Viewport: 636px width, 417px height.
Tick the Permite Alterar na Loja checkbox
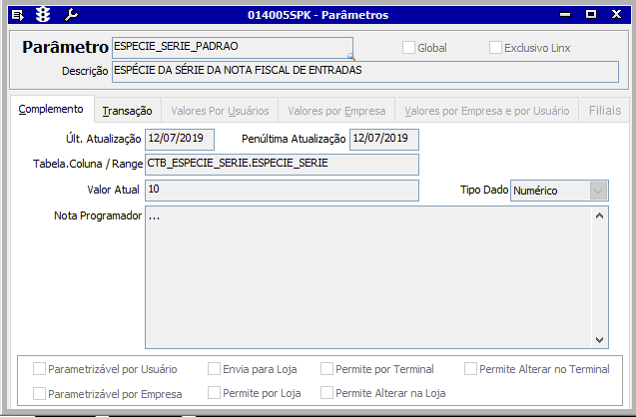click(326, 393)
